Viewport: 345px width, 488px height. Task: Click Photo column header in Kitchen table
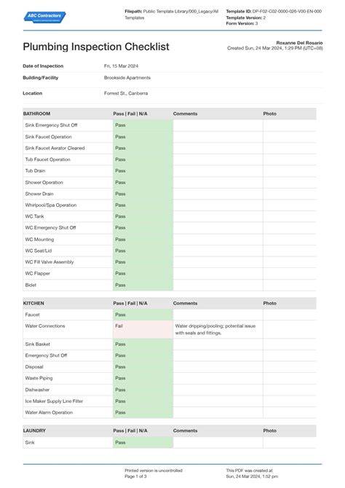click(270, 303)
